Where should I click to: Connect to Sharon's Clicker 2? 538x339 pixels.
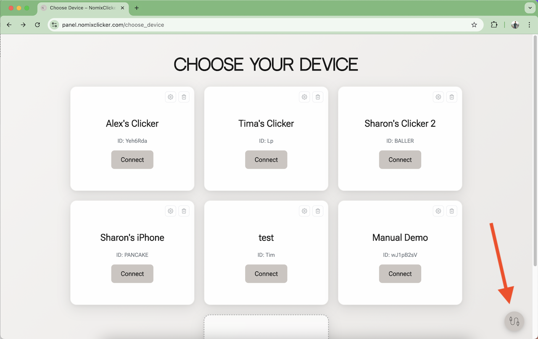click(x=400, y=160)
